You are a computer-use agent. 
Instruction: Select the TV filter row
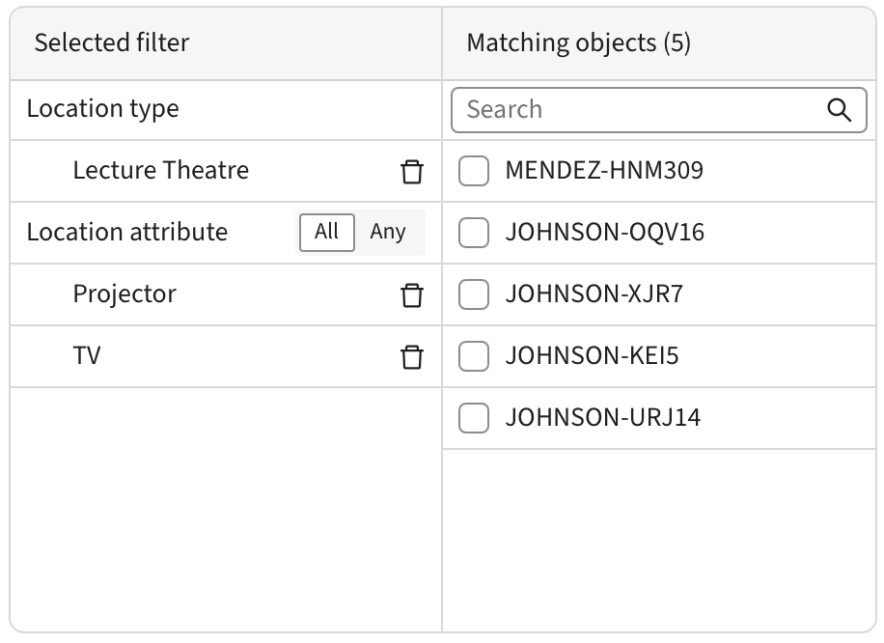click(x=88, y=356)
